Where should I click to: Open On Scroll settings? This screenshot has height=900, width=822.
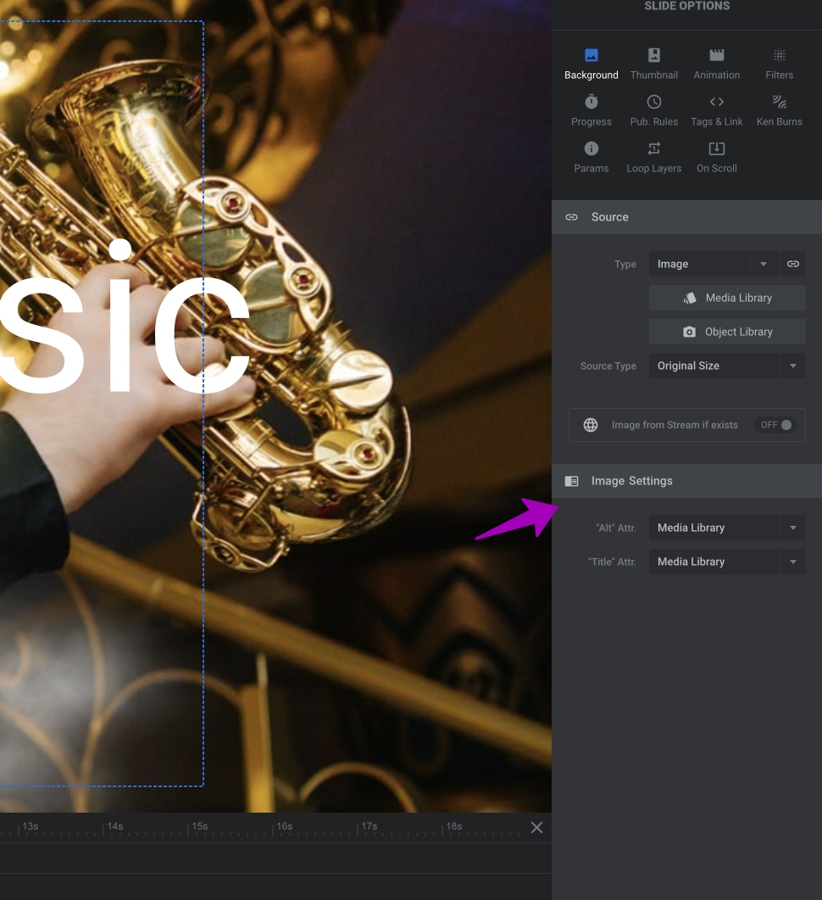716,158
